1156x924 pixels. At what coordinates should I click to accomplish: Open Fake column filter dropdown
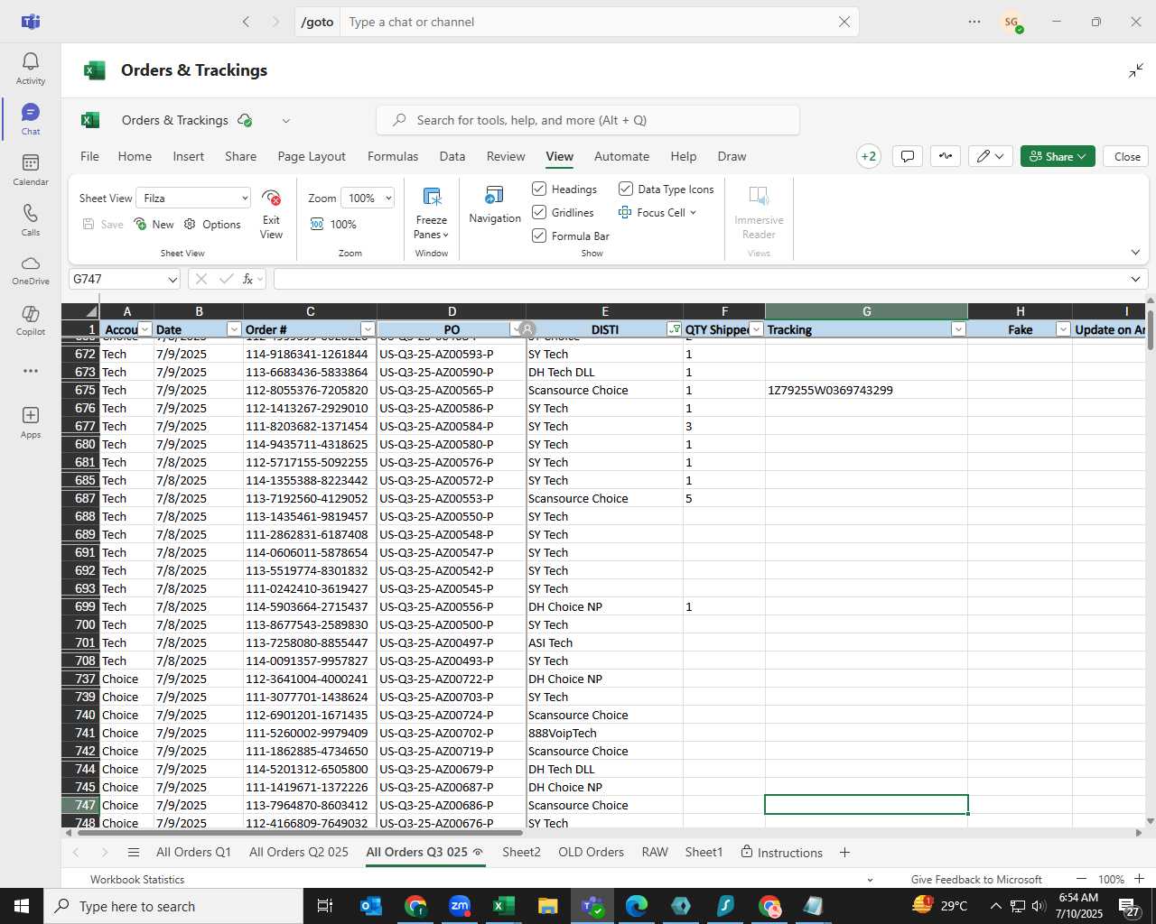(1063, 329)
